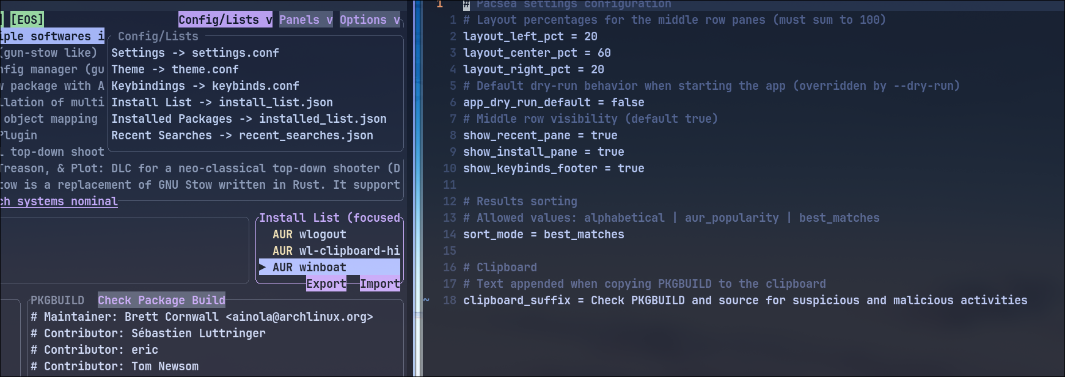This screenshot has width=1065, height=377.
Task: Expand the Panels dropdown
Action: [306, 20]
